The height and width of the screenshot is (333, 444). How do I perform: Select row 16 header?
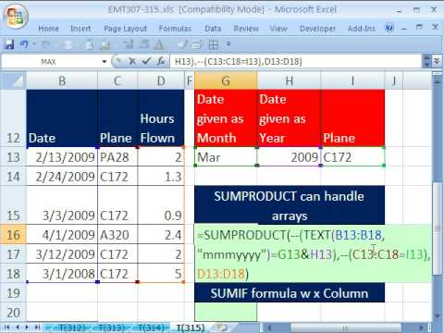[14, 235]
